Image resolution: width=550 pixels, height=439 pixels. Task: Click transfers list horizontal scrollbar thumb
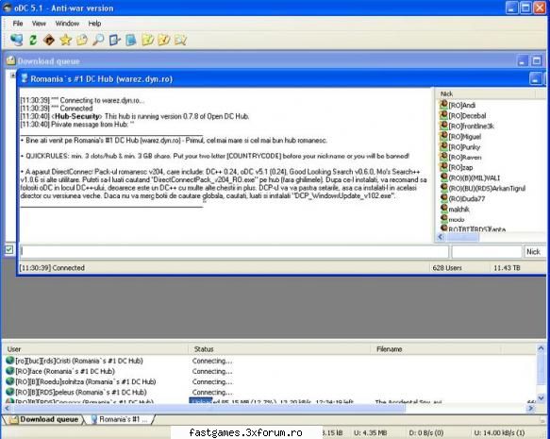208,408
